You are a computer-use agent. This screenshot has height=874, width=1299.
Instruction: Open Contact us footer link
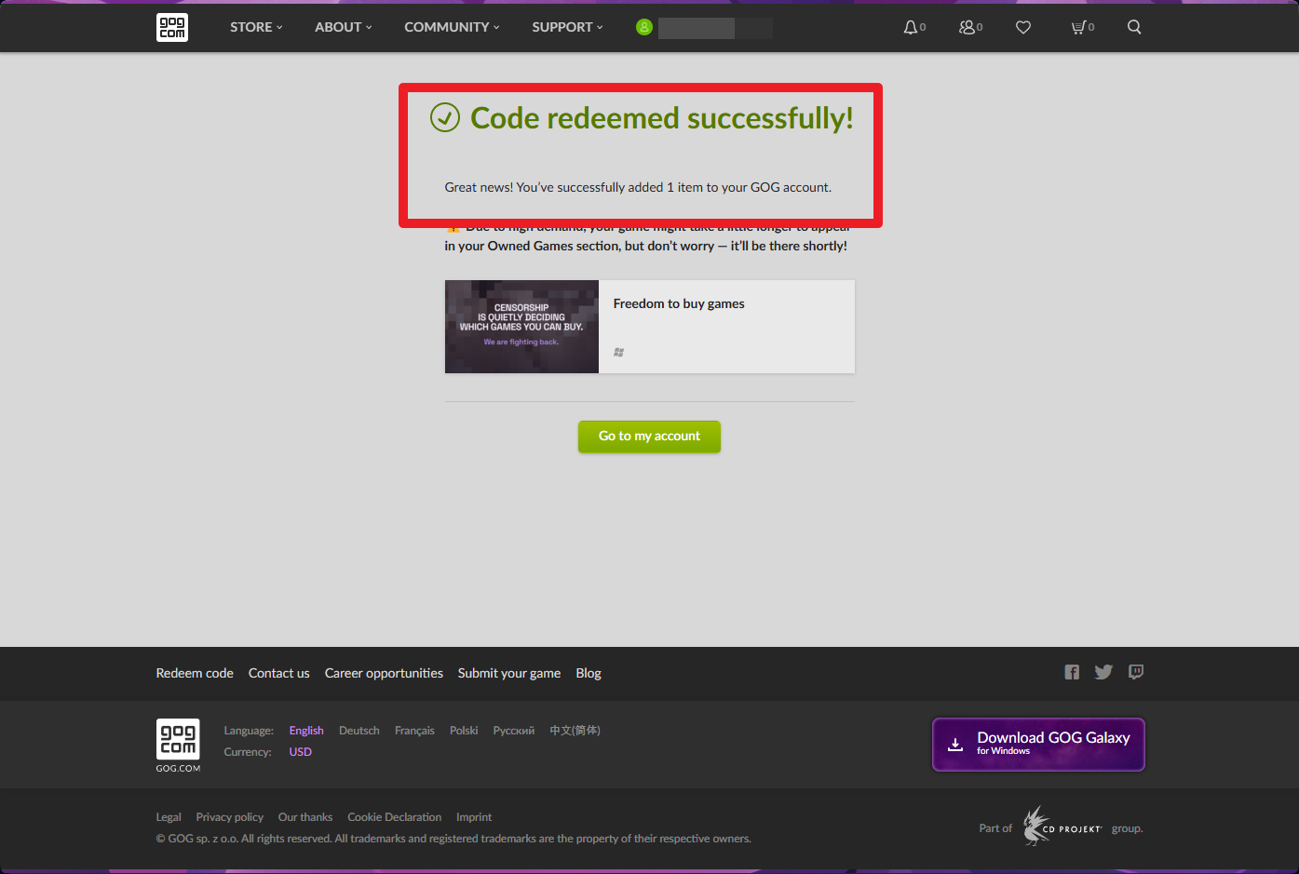[x=278, y=673]
